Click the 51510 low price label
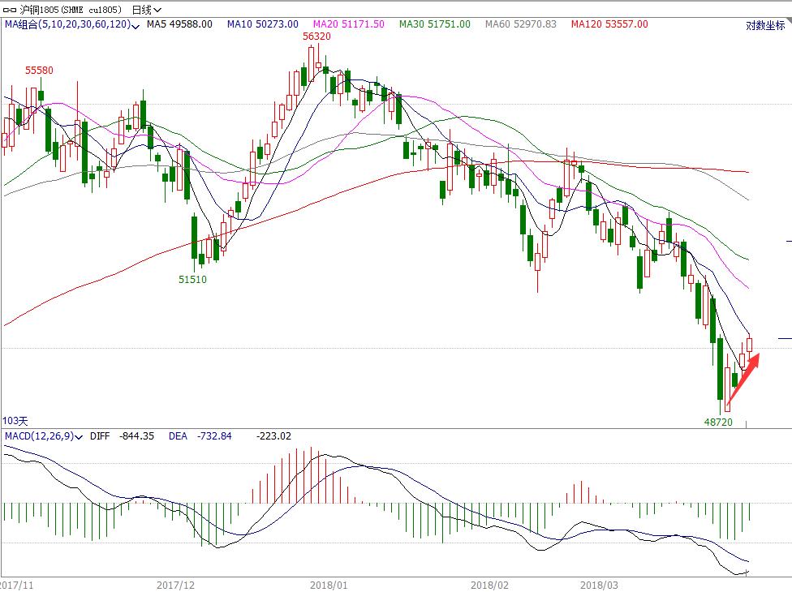Screen dimensions: 792x592 pos(192,279)
